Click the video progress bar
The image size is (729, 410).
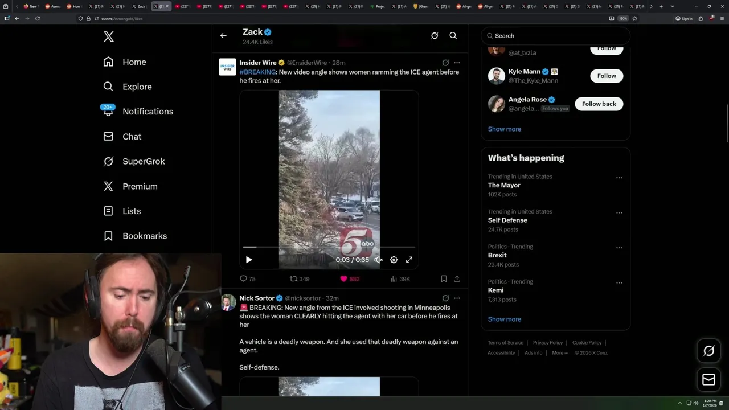pos(329,247)
